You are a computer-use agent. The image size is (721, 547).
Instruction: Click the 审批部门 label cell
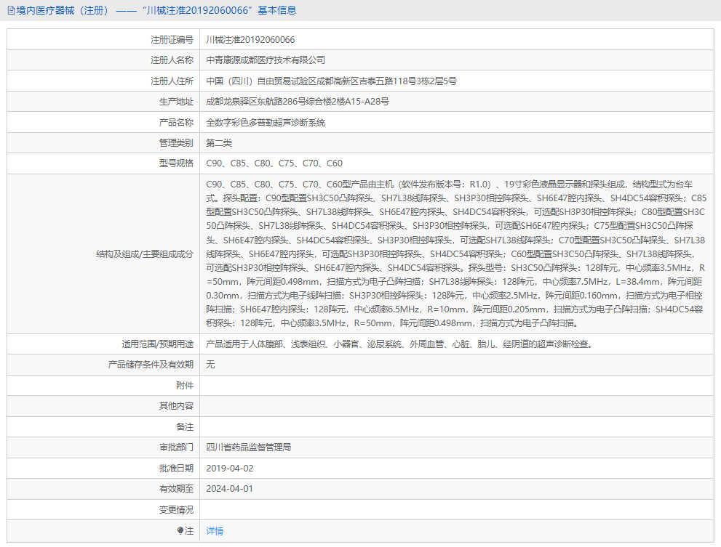103,447
